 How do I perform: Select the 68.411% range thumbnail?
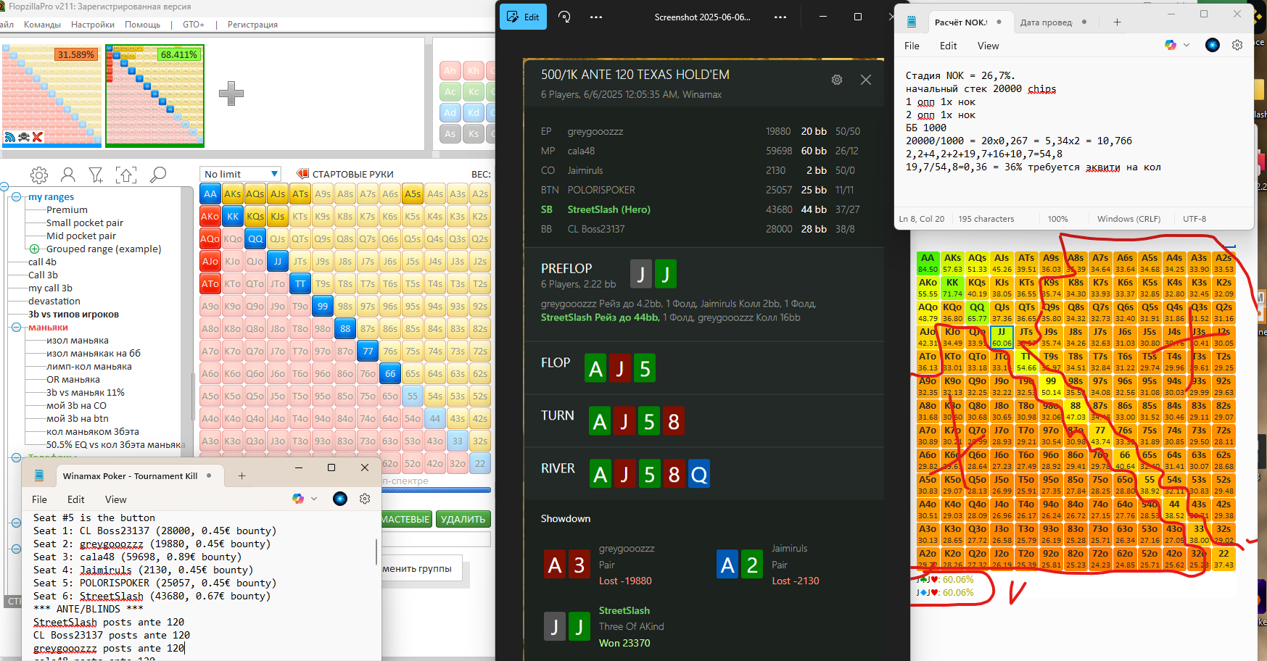154,95
